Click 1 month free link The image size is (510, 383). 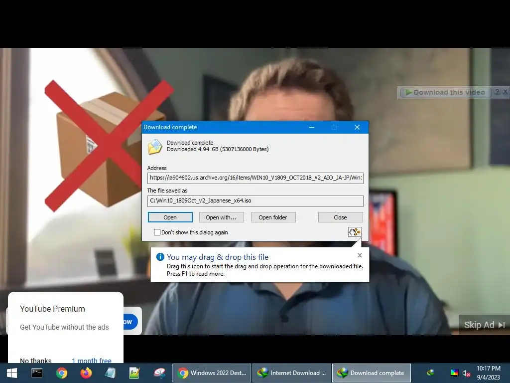(92, 360)
